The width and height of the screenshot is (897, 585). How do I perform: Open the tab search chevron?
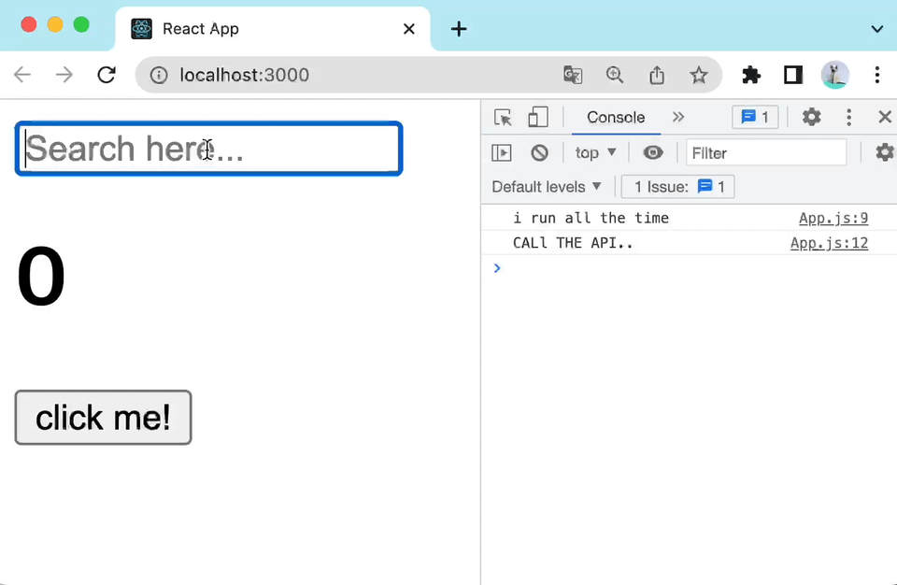877,29
